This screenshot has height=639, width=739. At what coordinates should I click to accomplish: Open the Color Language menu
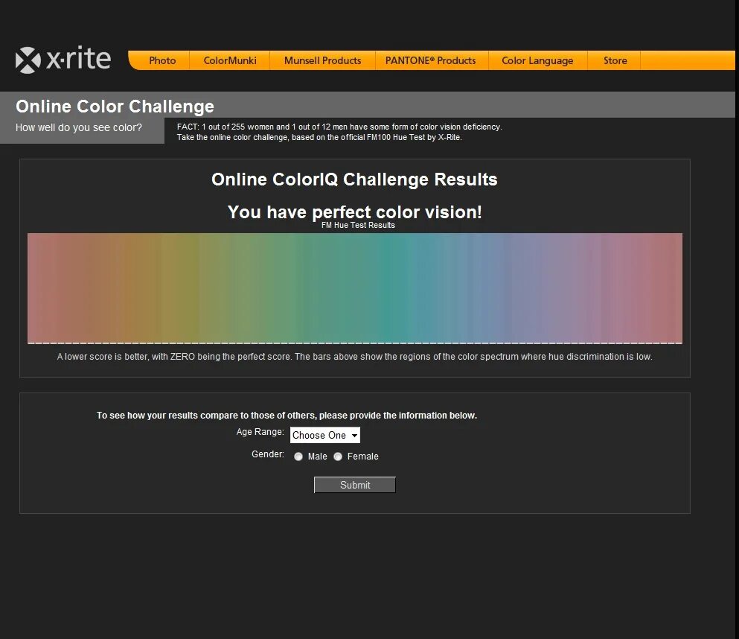click(537, 60)
